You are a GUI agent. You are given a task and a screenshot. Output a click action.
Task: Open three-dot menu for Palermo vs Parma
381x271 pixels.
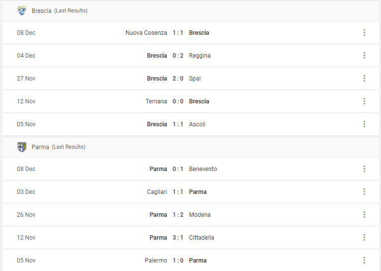(364, 261)
